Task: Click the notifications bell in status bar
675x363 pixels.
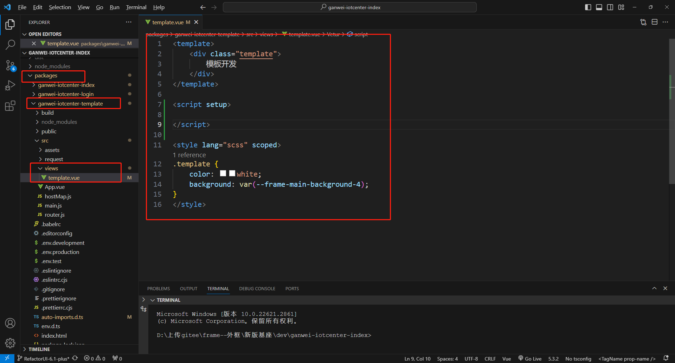Action: 666,358
